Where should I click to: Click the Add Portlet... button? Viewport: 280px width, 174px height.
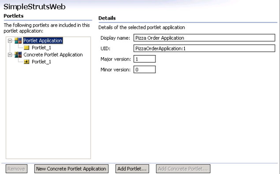pyautogui.click(x=132, y=169)
